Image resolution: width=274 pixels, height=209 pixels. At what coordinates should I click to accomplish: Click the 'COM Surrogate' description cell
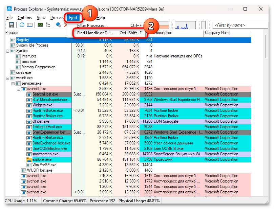click(166, 122)
